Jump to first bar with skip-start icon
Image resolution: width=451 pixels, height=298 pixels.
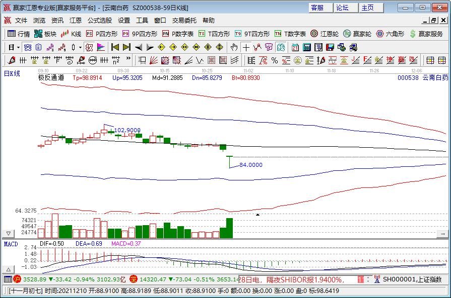(115, 47)
